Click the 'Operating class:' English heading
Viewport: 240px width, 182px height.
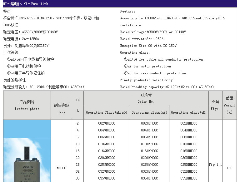tap(135, 53)
